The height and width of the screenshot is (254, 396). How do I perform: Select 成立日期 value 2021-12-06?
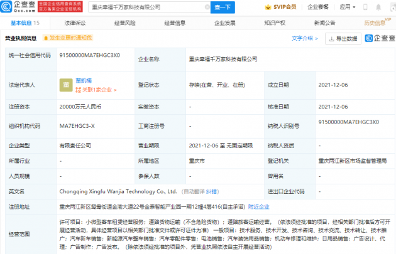pos(333,85)
